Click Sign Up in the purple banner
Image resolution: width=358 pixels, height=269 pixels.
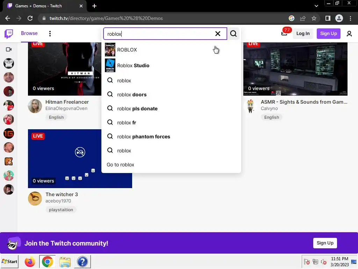coord(325,243)
